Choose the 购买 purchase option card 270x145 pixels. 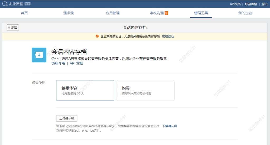[x=146, y=90]
